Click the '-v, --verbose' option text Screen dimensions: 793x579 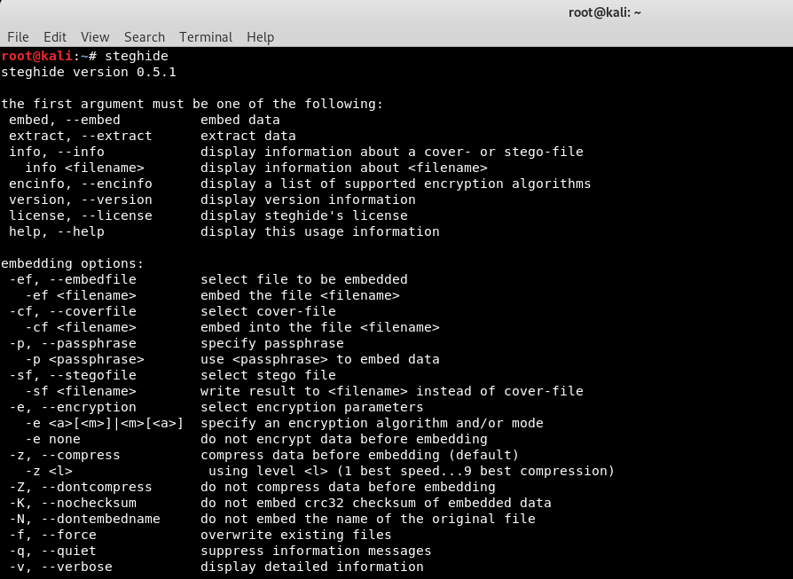[60, 567]
